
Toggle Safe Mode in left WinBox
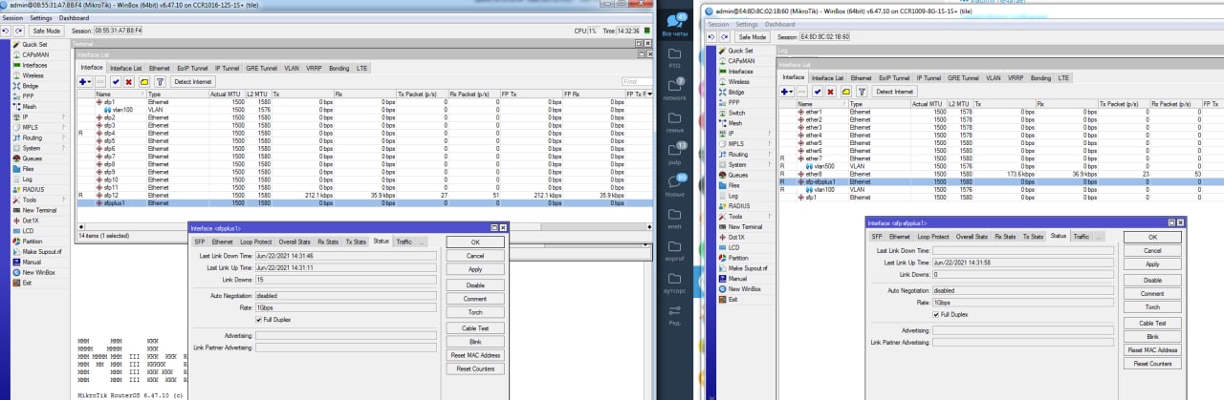[x=46, y=31]
